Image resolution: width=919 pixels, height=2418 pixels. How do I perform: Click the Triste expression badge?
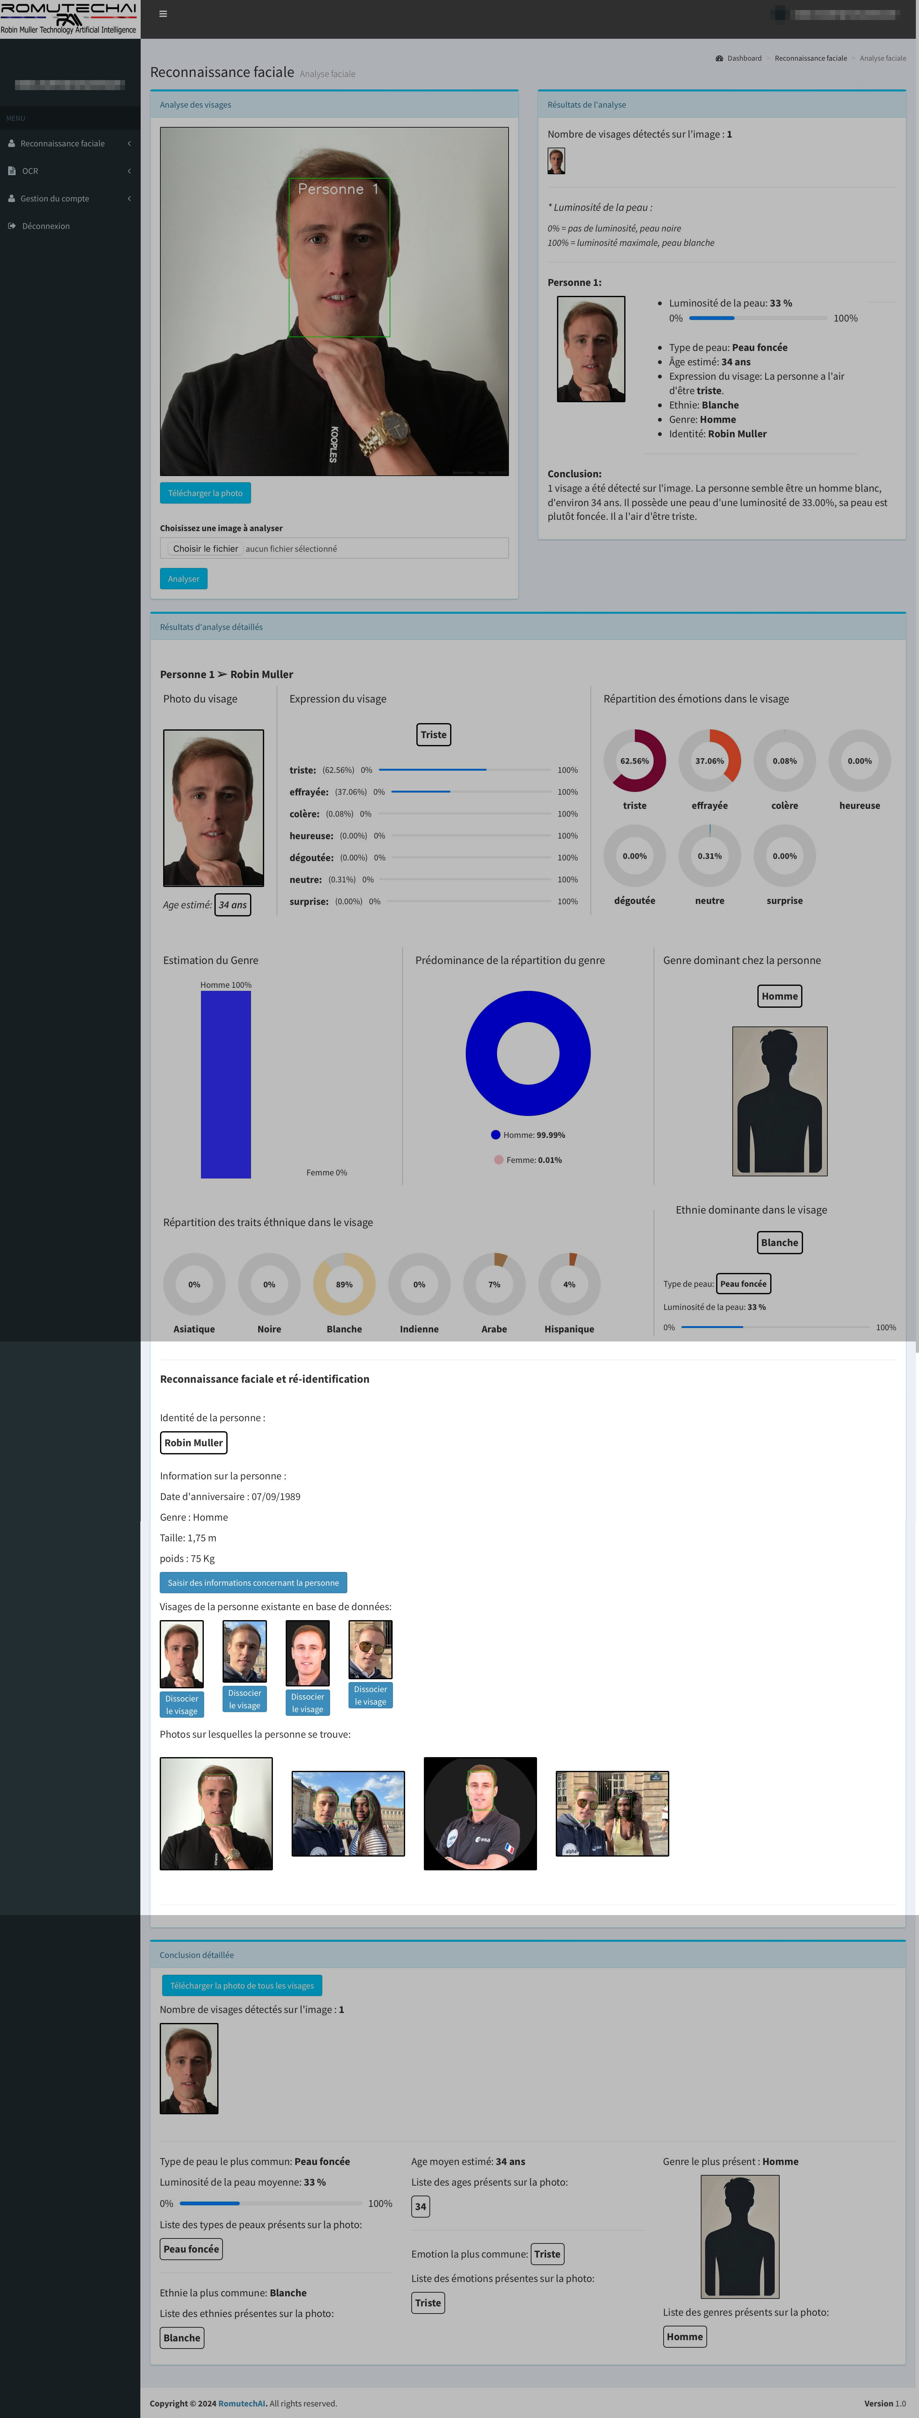[x=433, y=735]
